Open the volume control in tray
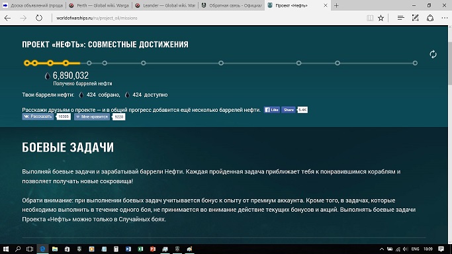Viewport: 452px width, 254px height. tap(406, 249)
